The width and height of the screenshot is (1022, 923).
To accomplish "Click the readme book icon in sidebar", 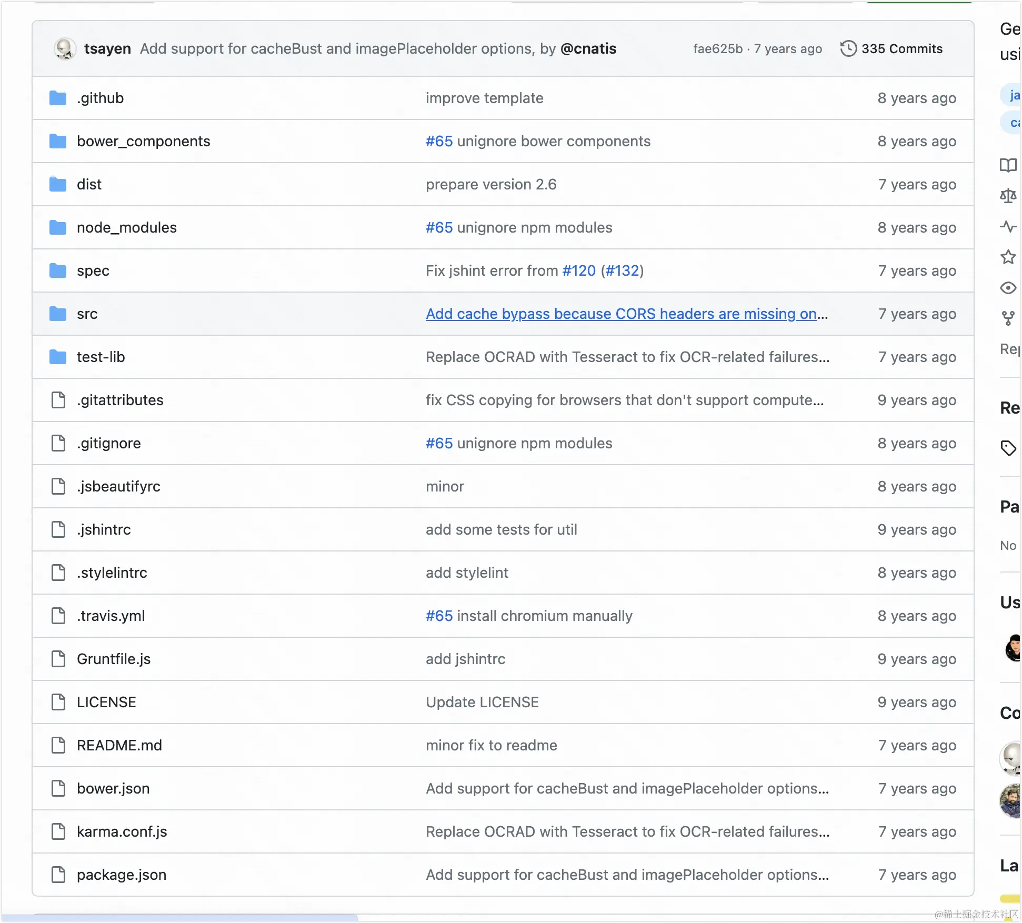I will click(1008, 165).
